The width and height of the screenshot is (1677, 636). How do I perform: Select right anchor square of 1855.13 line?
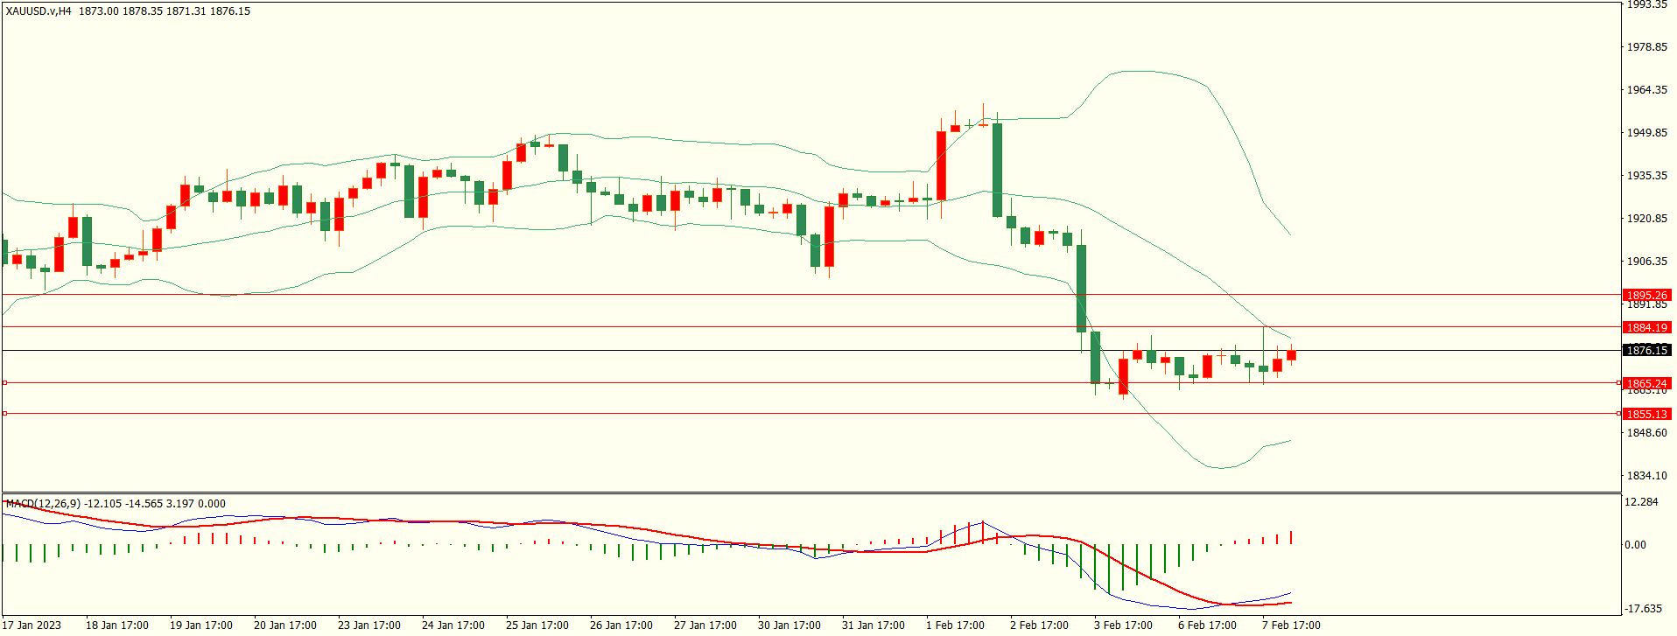(1619, 414)
